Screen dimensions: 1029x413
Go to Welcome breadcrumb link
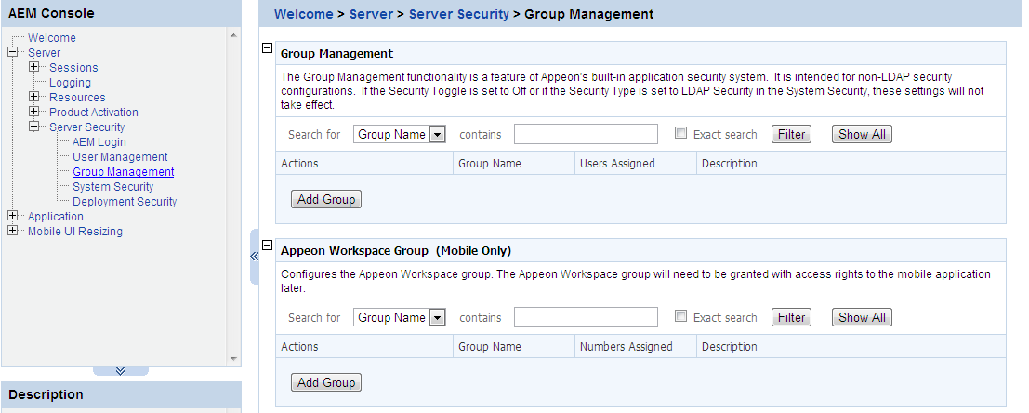pos(304,14)
